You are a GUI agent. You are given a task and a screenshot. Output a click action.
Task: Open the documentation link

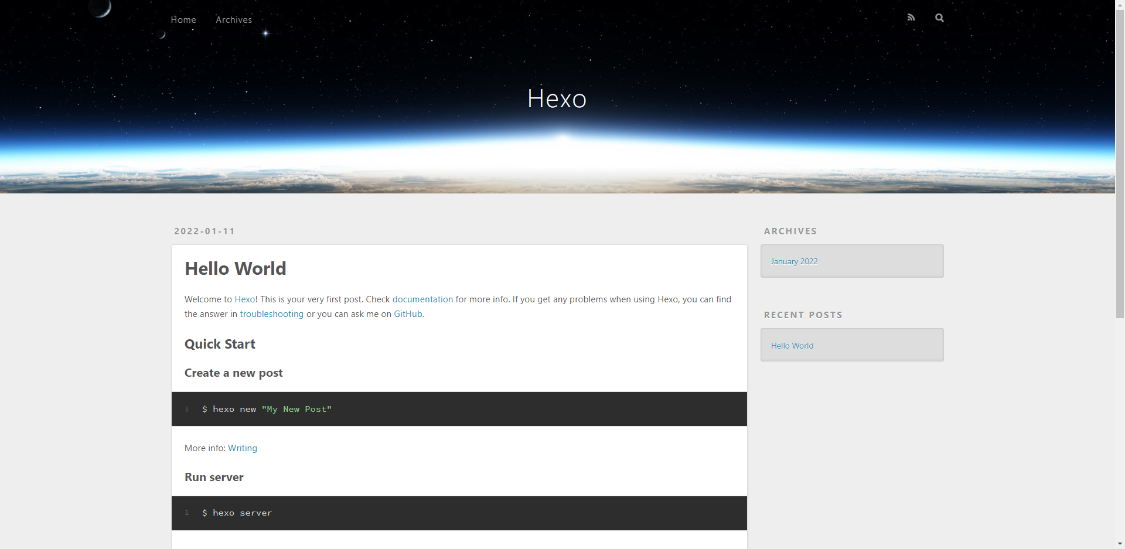coord(422,299)
